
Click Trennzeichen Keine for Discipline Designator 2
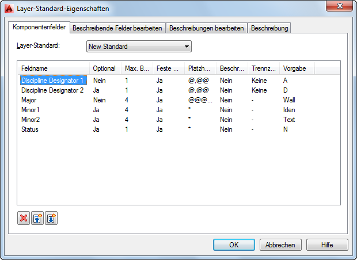259,90
